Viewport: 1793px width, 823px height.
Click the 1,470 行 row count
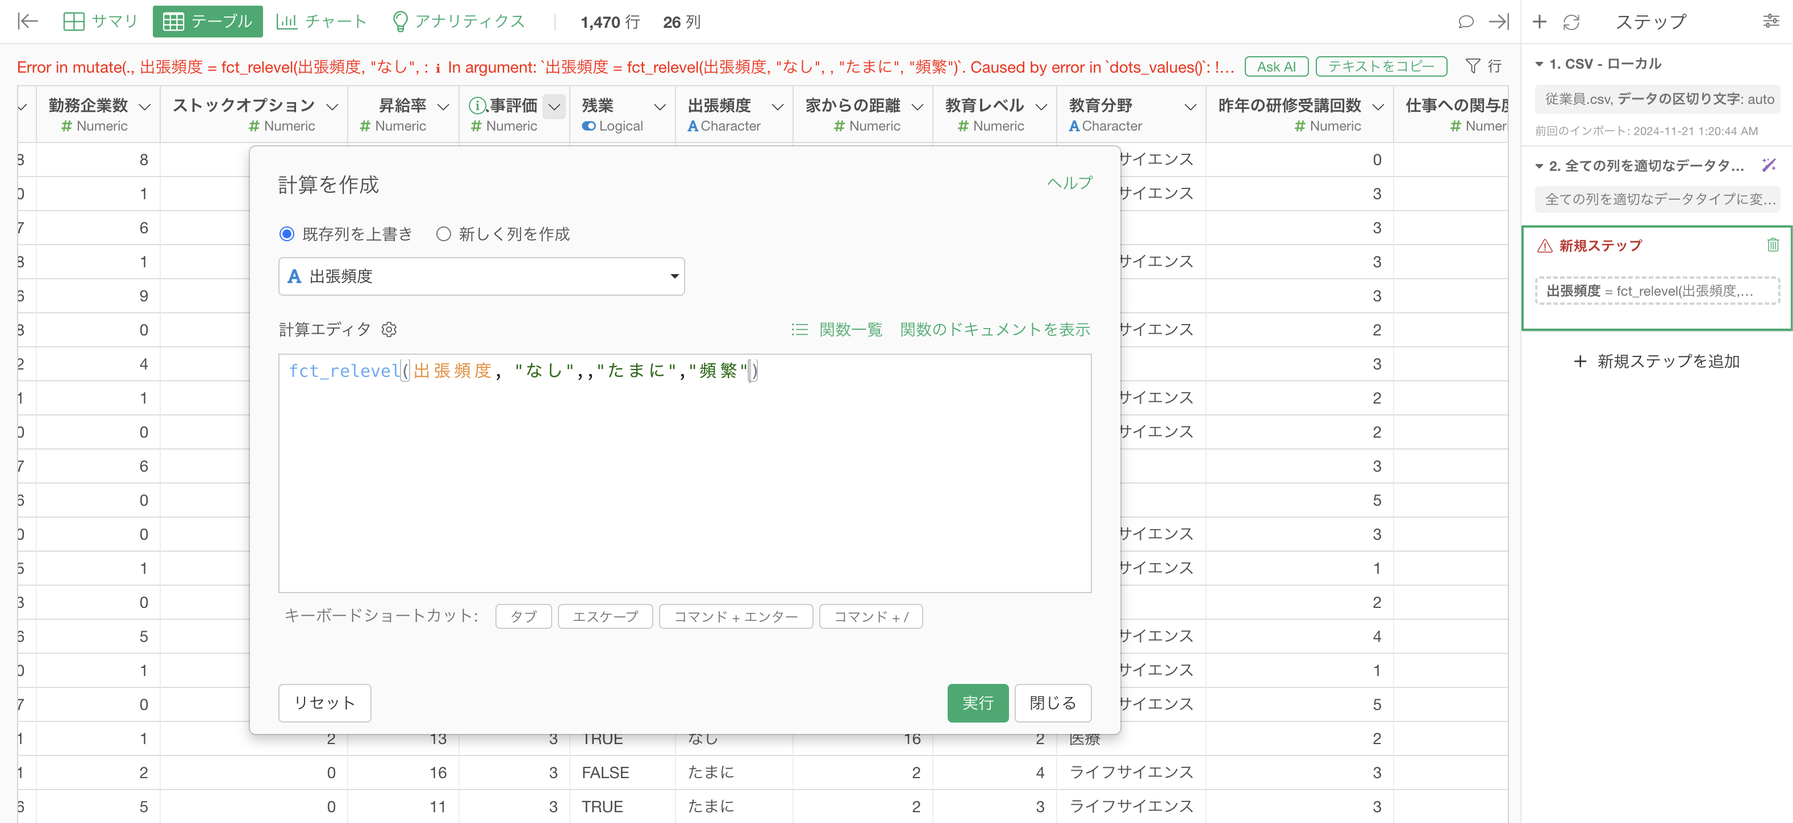click(x=610, y=22)
